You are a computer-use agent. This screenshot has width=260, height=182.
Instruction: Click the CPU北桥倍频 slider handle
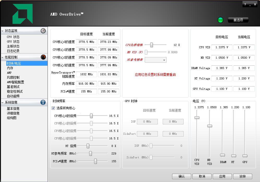(x=152, y=45)
